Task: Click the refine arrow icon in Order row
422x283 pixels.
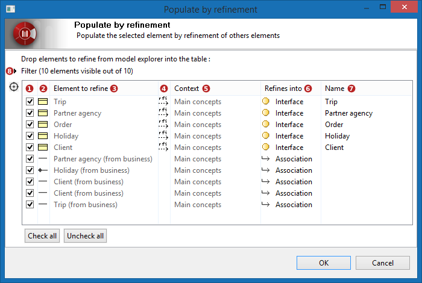Action: pos(163,124)
